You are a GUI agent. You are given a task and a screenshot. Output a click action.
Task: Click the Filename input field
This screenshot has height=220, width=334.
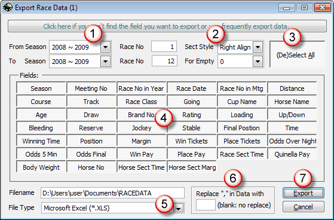tap(112, 193)
